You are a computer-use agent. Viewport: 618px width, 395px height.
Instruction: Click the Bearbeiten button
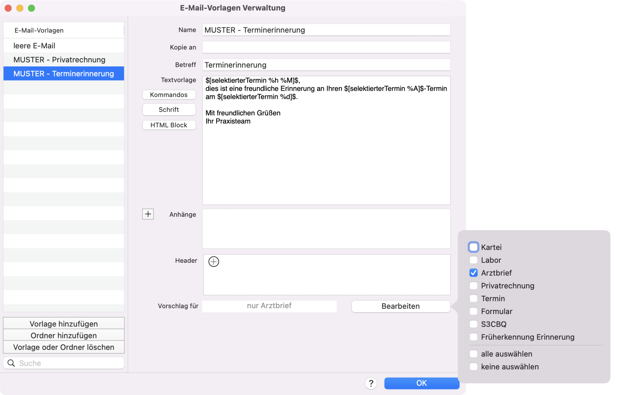[x=401, y=306]
